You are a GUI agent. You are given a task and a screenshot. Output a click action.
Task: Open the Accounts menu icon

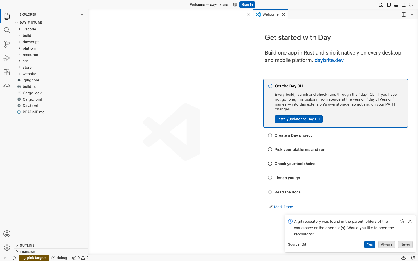(7, 234)
